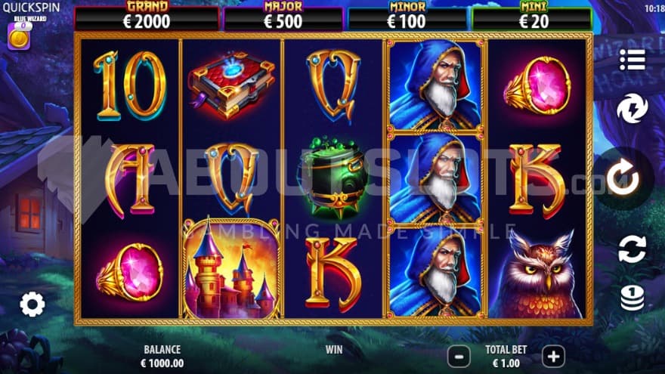Screen dimensions: 665x374
Task: Click the owl symbol on reel five
Action: (x=537, y=274)
